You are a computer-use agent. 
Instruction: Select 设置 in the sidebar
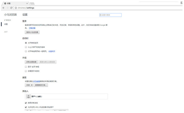(6, 24)
